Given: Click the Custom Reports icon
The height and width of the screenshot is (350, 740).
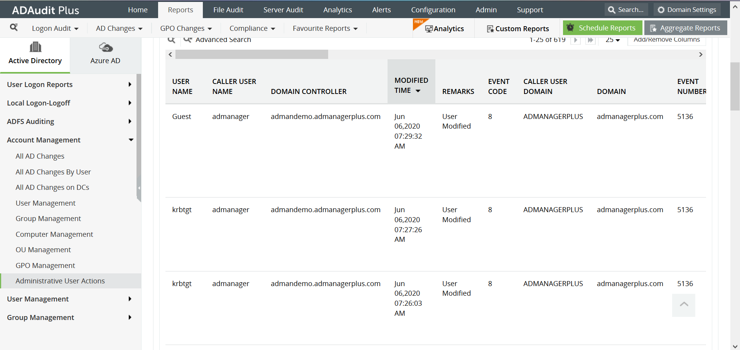Looking at the screenshot, I should coord(490,29).
